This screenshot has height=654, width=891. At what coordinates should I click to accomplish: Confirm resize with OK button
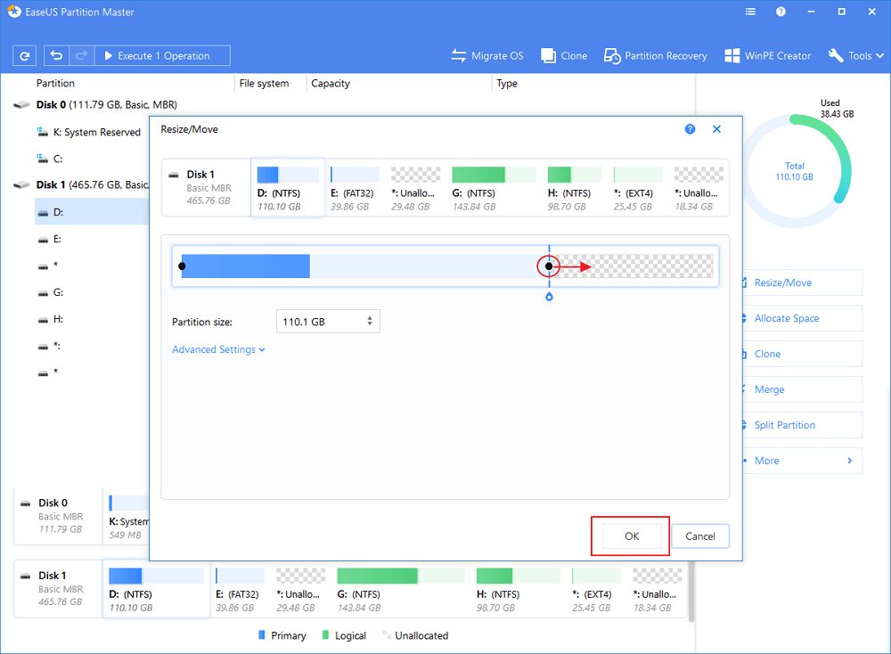point(632,535)
